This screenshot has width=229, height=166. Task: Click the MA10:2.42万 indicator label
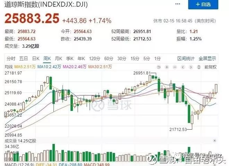coord(49,67)
